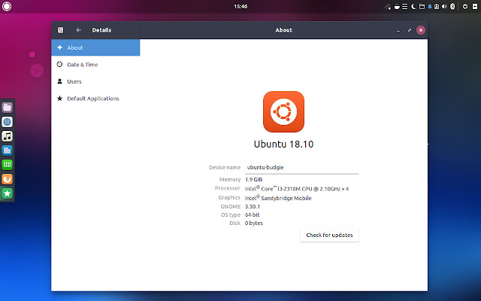The image size is (481, 301).
Task: Open the Bluetooth tray indicator
Action: point(452,7)
